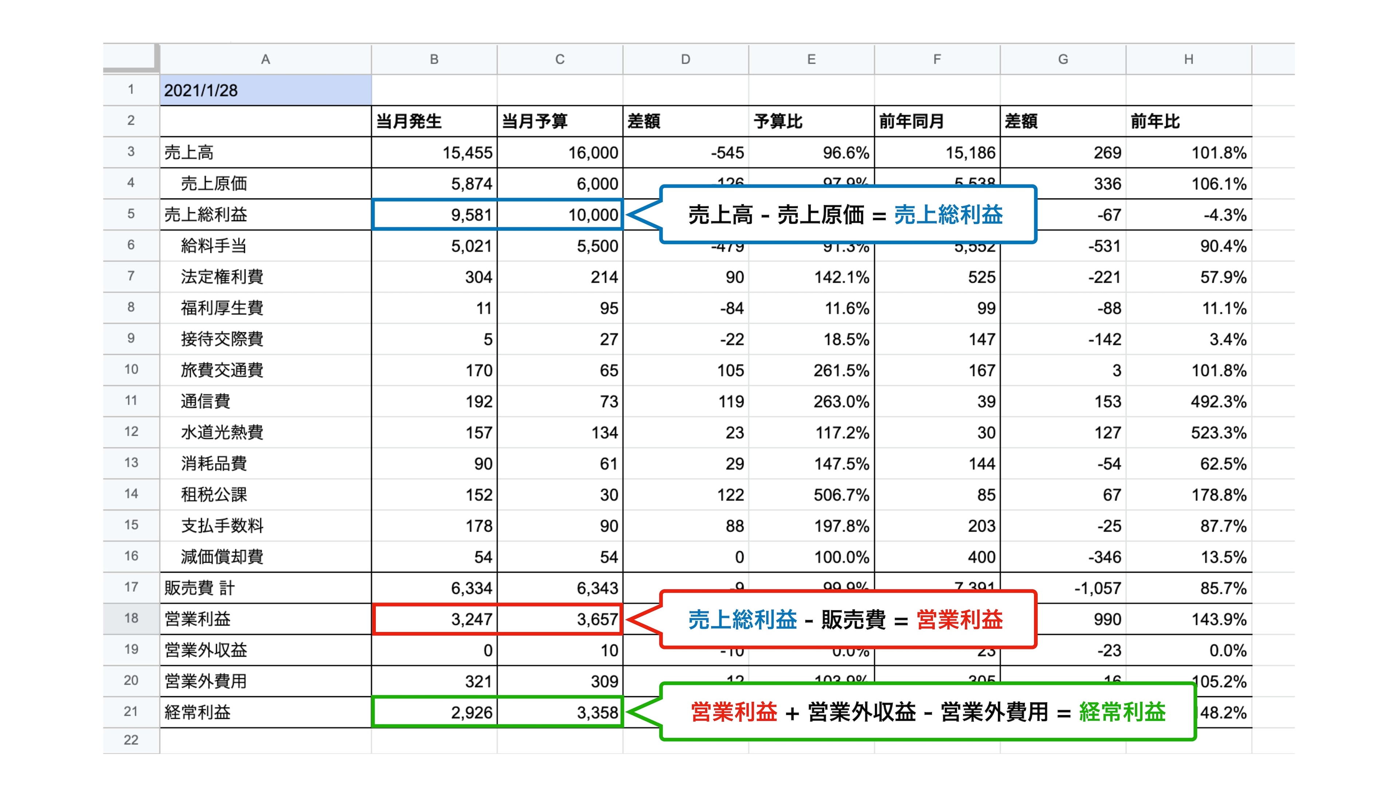
Task: Select cell showing 100.0%
Action: (811, 556)
